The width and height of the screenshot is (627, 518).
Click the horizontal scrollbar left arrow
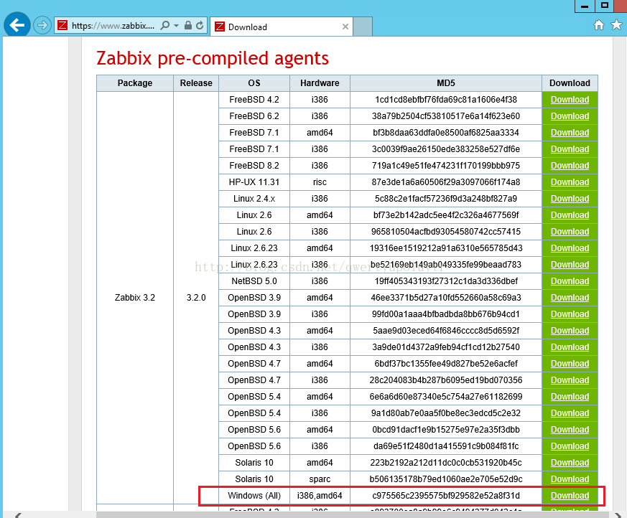point(17,515)
